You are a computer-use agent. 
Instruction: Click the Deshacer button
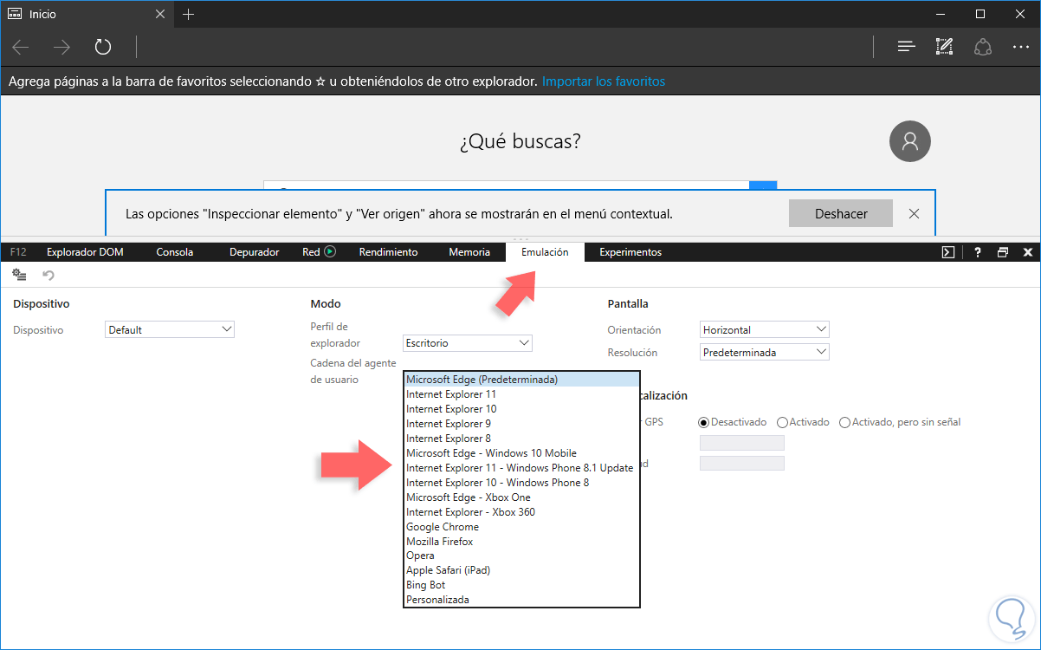tap(841, 213)
